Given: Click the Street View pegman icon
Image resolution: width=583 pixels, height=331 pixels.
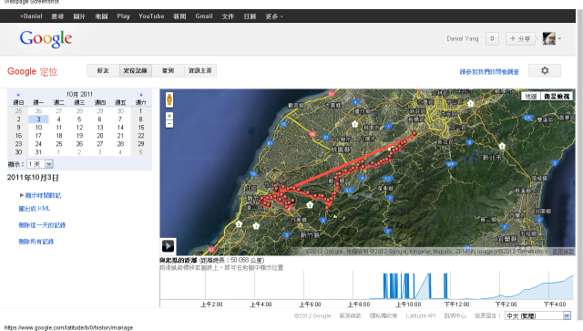Looking at the screenshot, I should coord(169,99).
